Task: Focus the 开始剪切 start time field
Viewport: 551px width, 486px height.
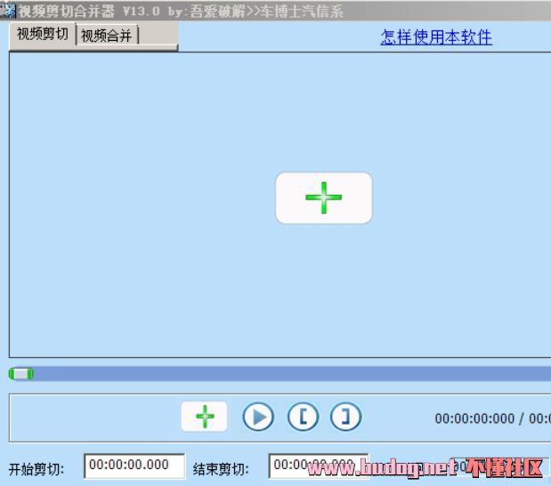Action: tap(134, 466)
